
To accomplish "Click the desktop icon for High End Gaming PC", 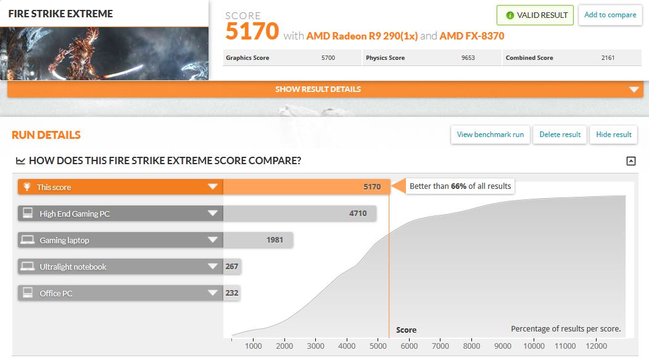I will (x=28, y=213).
